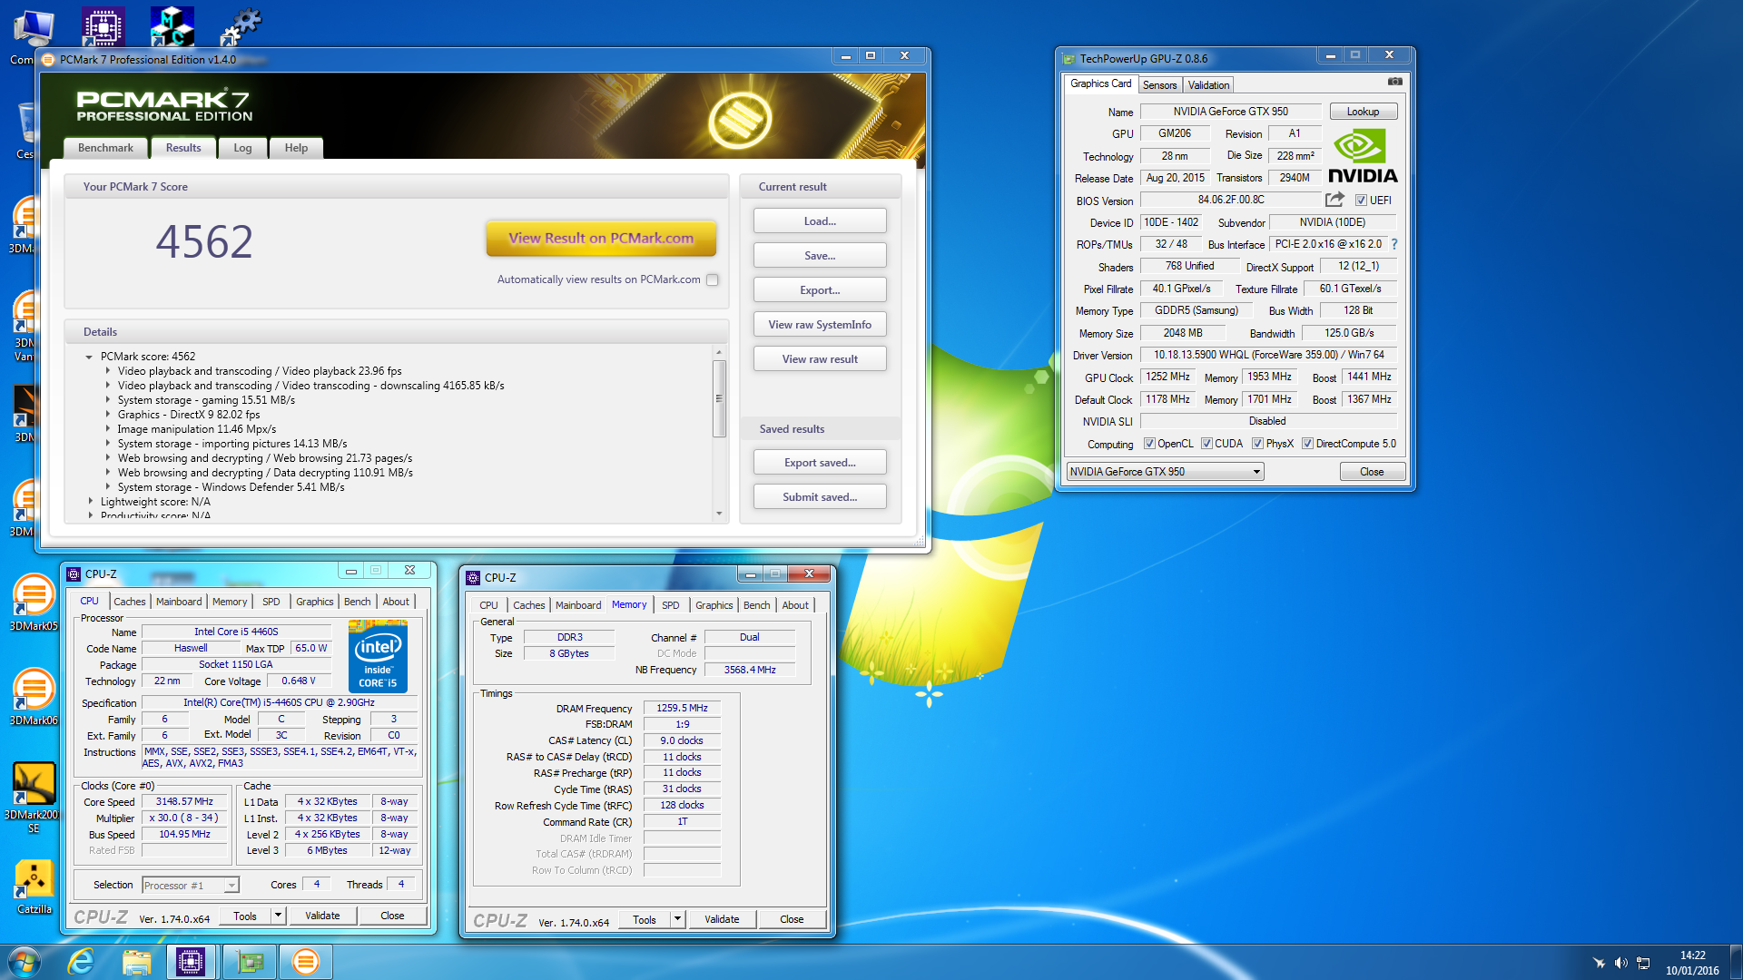The image size is (1743, 980).
Task: Open the 3DMark2001 SE desktop shortcut
Action: click(34, 798)
